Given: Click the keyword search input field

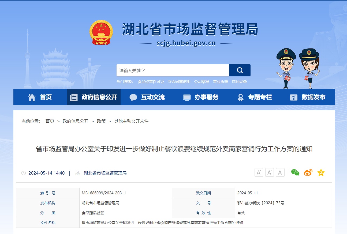Looking at the screenshot, I should (x=173, y=70).
